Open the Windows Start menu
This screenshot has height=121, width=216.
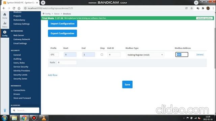click(x=4, y=118)
